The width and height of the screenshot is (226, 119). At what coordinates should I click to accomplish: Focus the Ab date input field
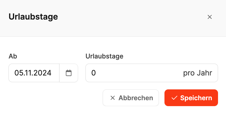[x=34, y=73]
